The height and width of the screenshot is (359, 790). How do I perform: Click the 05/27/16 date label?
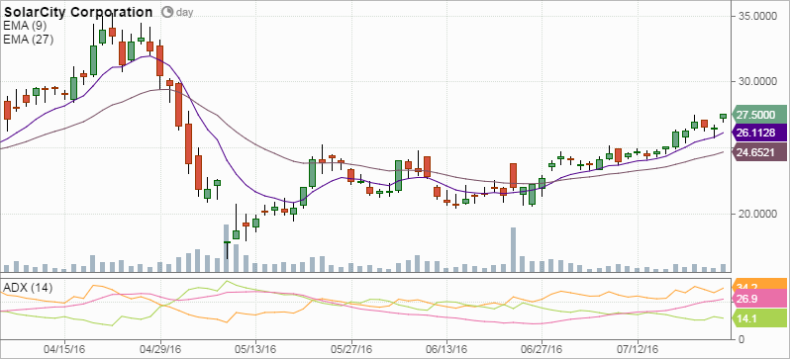(351, 348)
